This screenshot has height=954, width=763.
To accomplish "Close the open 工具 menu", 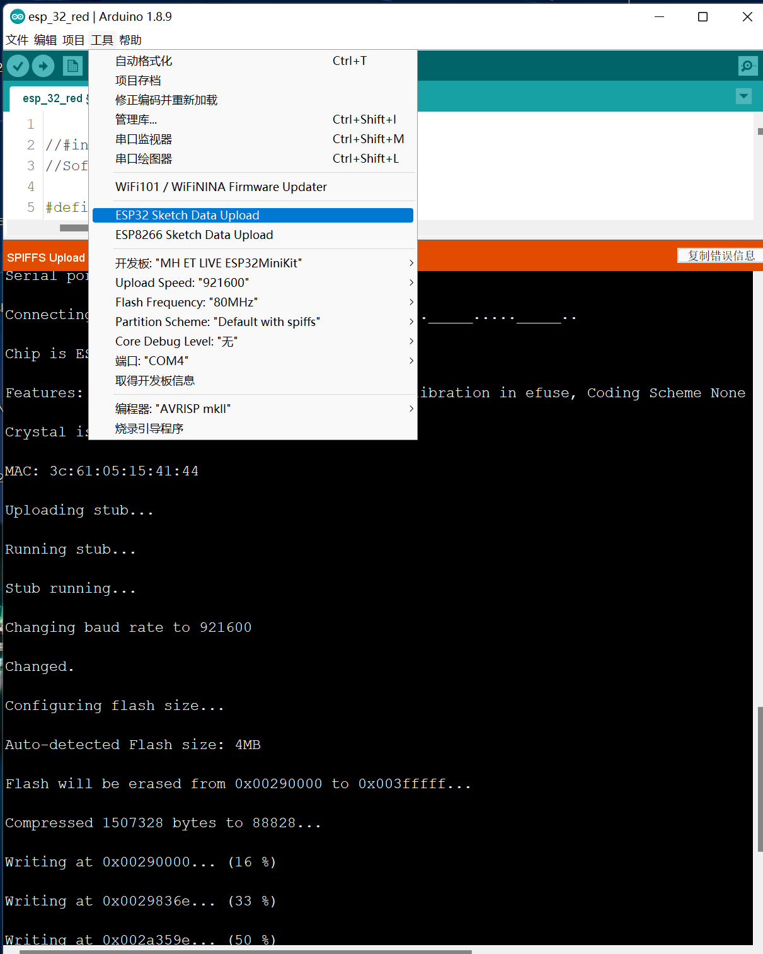I will click(x=102, y=40).
